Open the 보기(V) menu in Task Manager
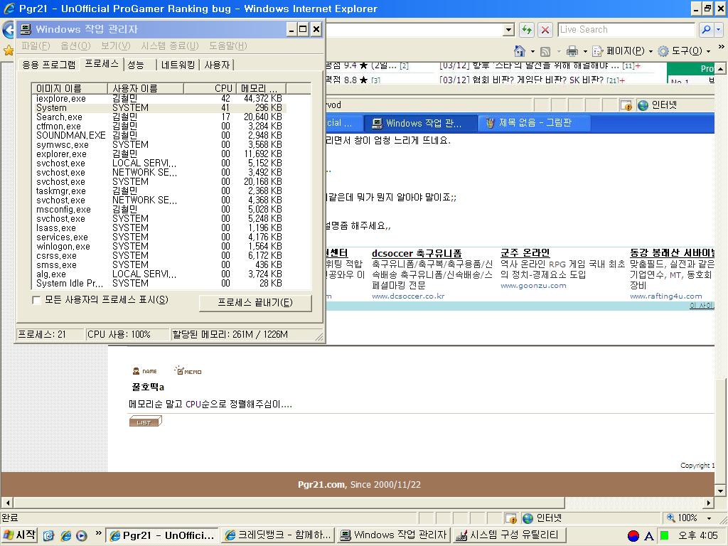This screenshot has height=546, width=728. coord(116,46)
